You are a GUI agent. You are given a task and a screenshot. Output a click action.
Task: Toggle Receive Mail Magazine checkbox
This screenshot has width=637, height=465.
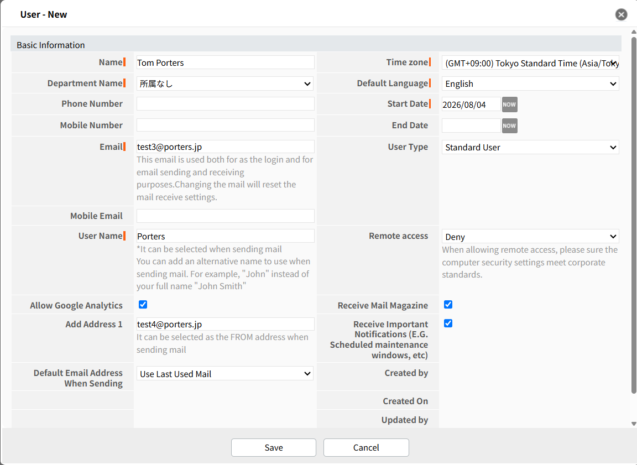pos(448,305)
